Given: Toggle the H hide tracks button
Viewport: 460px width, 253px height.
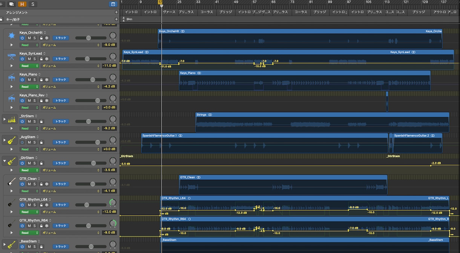Looking at the screenshot, I should coord(22,4).
